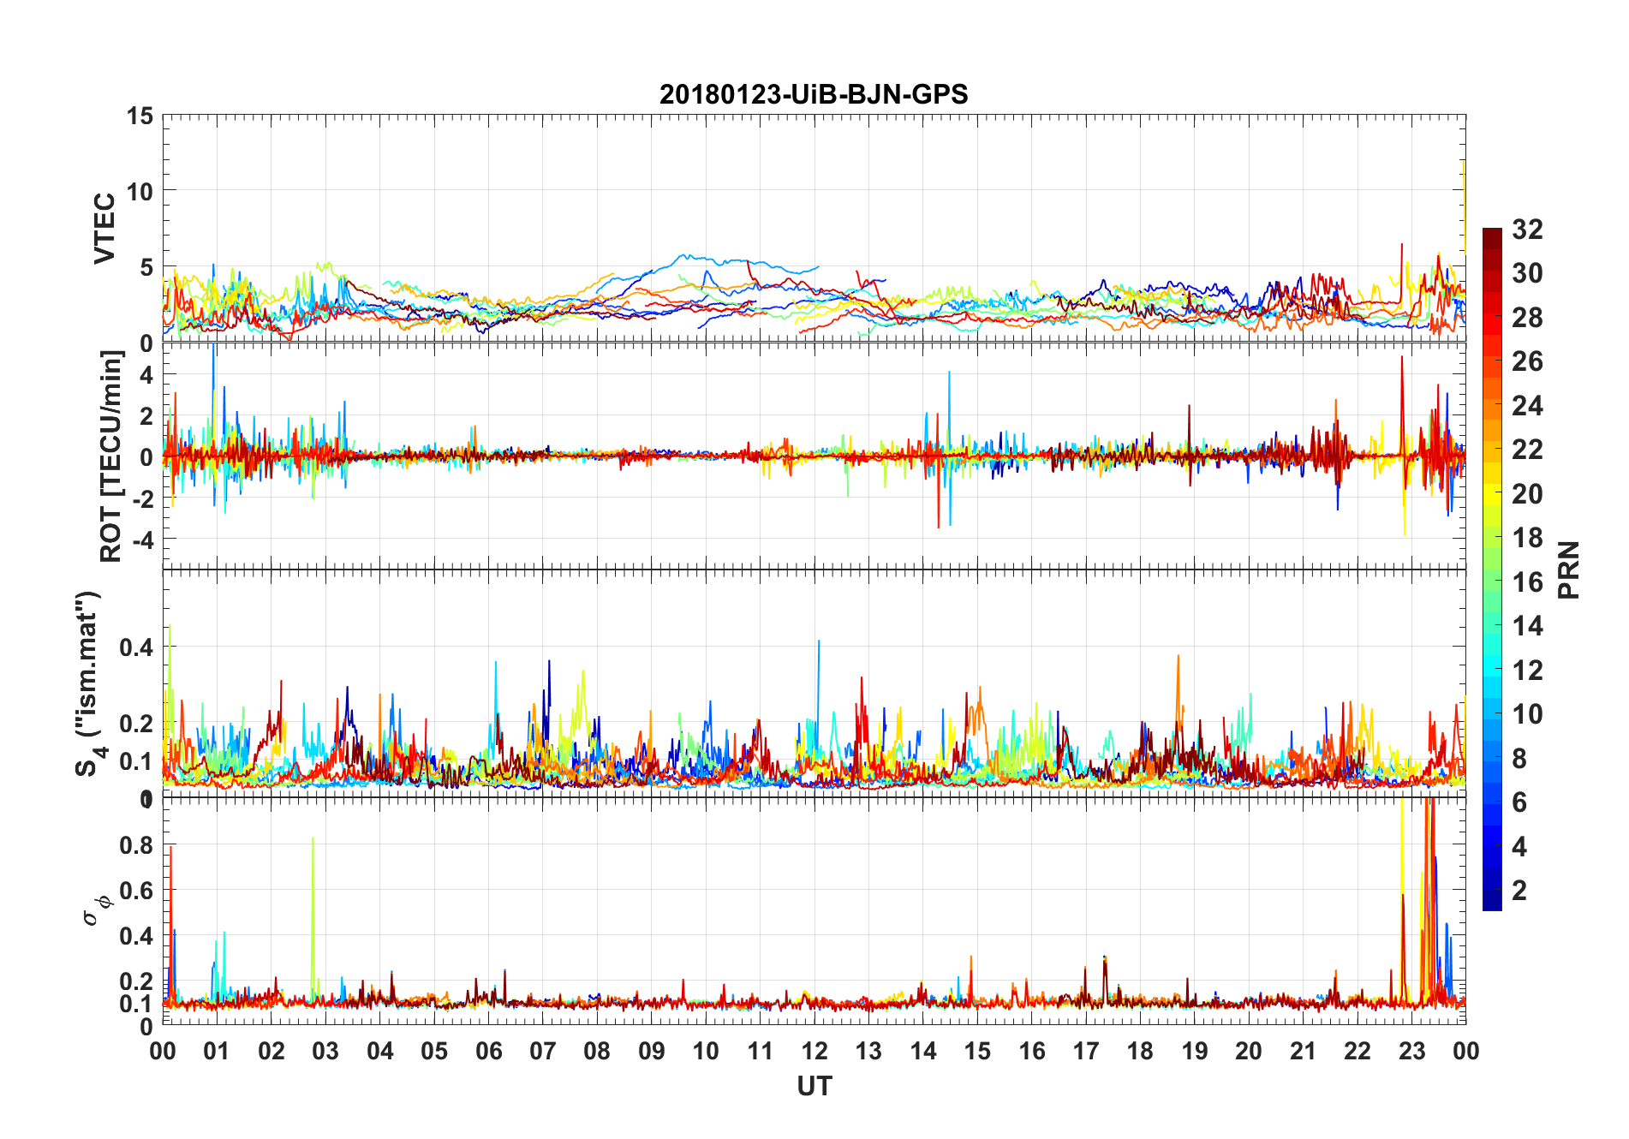Click VTEC axis tick label 10
The image size is (1629, 1139).
[x=140, y=191]
